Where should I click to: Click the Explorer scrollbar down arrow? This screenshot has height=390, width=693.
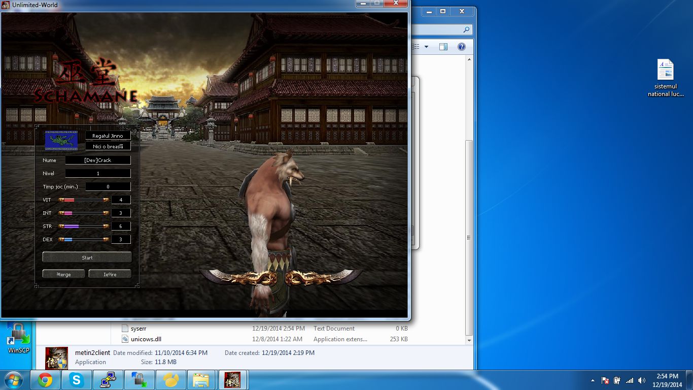click(x=469, y=340)
